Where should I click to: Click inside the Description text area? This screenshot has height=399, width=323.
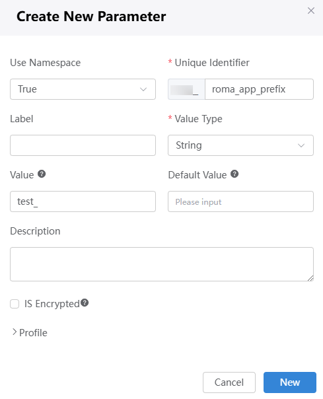click(162, 264)
